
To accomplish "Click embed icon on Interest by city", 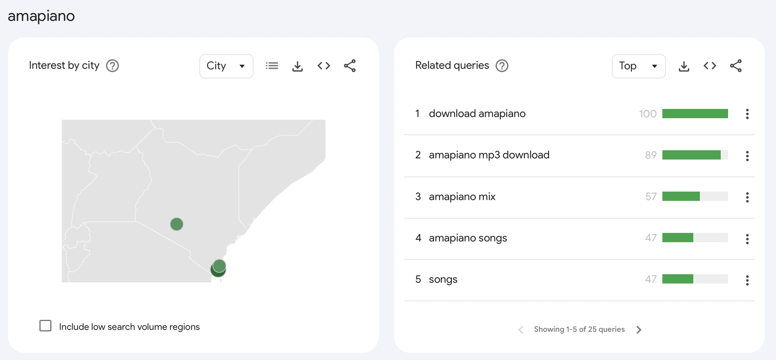I will click(324, 66).
